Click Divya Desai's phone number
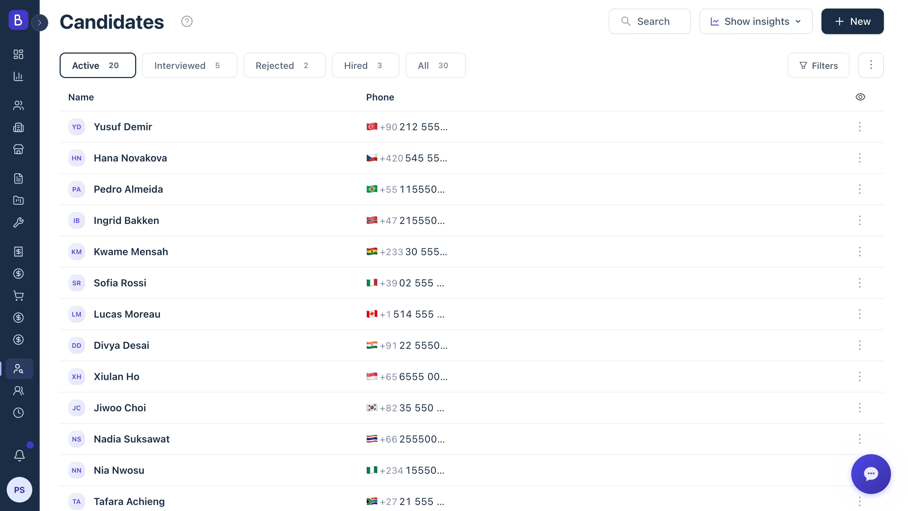The height and width of the screenshot is (511, 908). coord(407,345)
